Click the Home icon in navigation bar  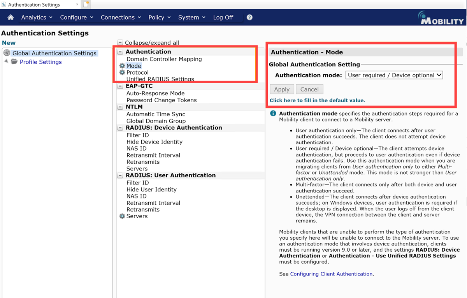pos(11,18)
